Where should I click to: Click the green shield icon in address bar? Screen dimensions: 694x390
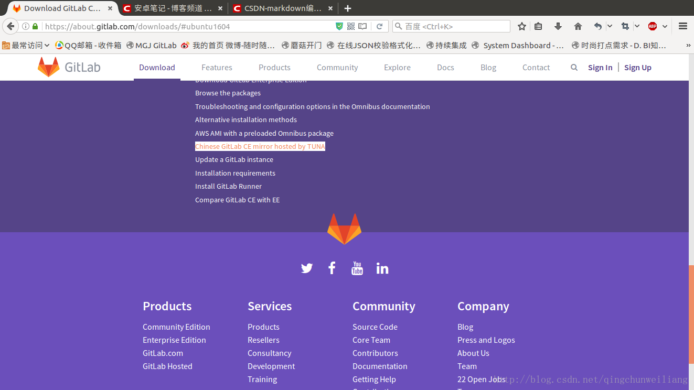pos(339,26)
